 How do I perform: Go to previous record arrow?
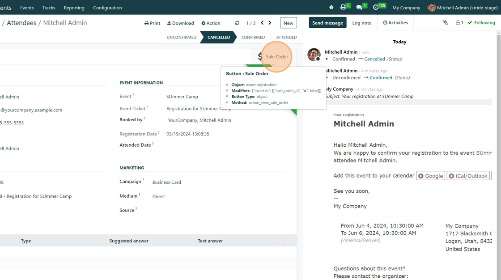262,23
